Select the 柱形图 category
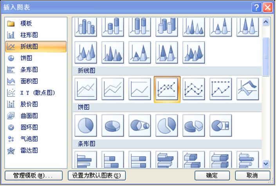The width and height of the screenshot is (276, 186). coord(36,35)
